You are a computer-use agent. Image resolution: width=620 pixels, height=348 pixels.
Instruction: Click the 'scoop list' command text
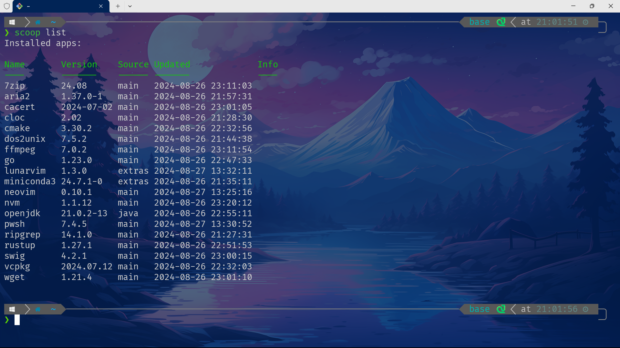pos(40,33)
